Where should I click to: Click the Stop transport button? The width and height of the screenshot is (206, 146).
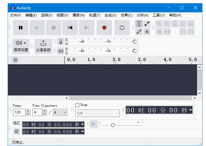click(x=54, y=28)
